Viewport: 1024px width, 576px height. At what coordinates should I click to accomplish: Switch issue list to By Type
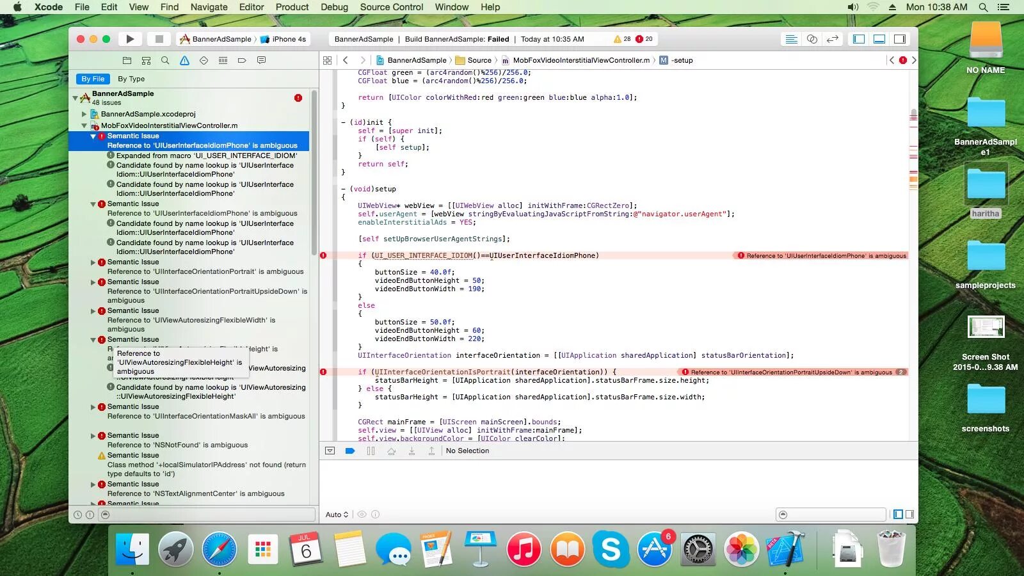pyautogui.click(x=131, y=79)
